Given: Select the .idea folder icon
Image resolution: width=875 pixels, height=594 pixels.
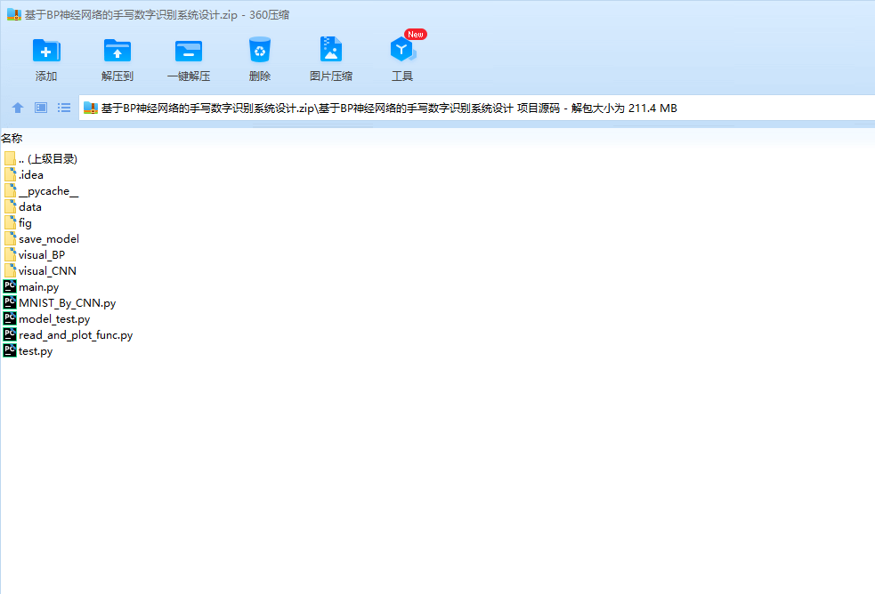Looking at the screenshot, I should coord(10,174).
